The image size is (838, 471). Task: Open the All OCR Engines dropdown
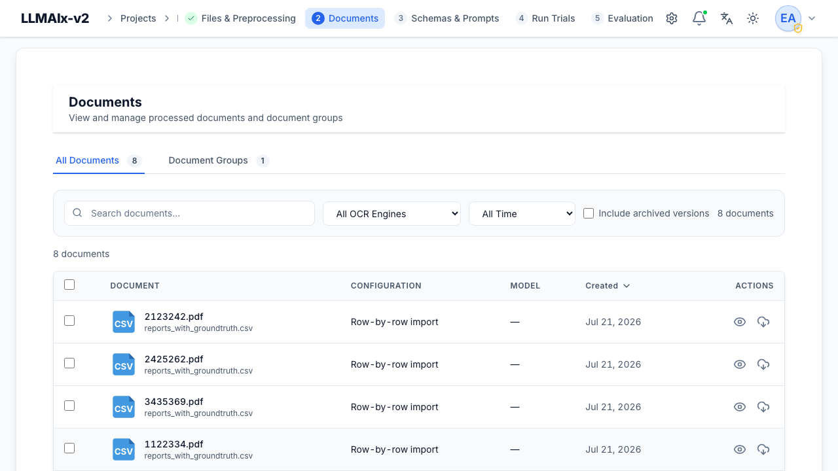[x=392, y=213]
